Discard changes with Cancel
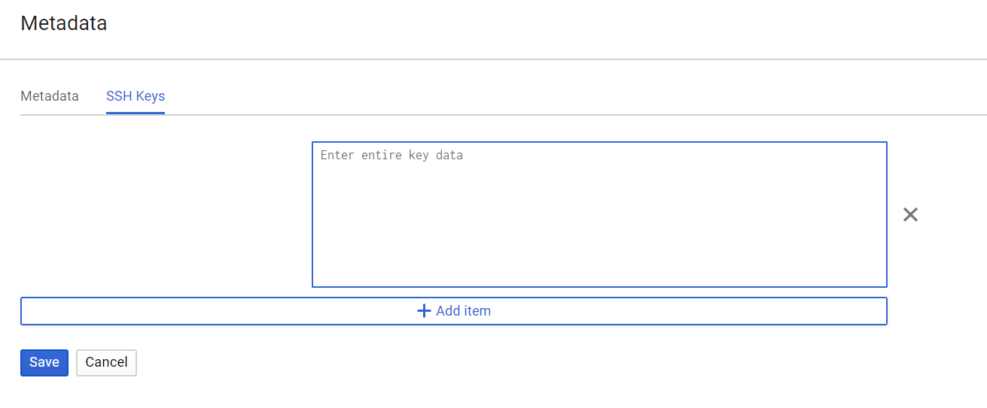987x408 pixels. coord(106,362)
